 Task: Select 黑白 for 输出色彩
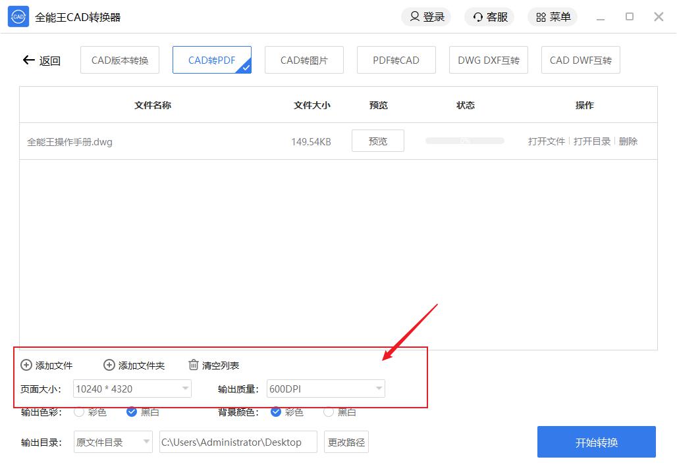132,412
